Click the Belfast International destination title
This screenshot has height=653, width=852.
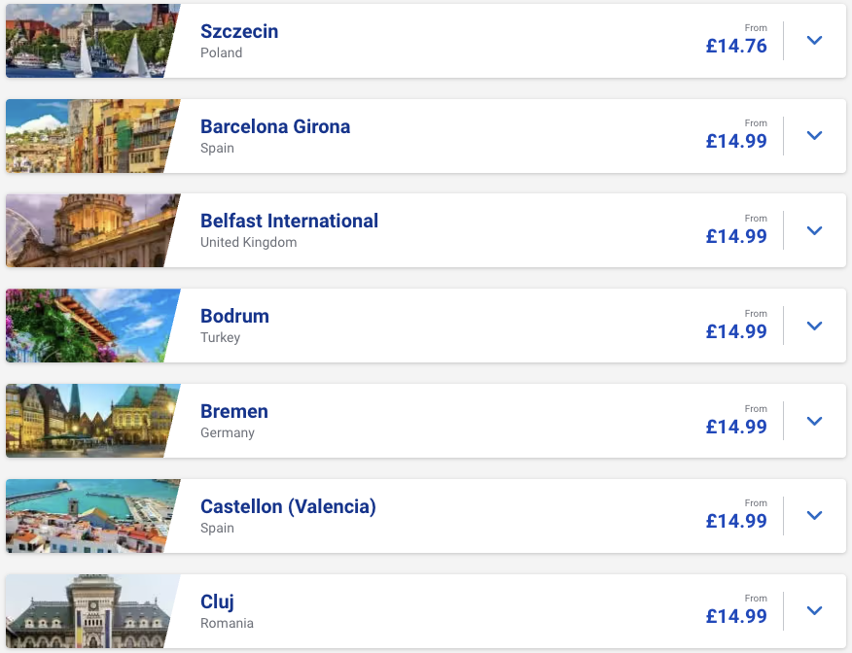[x=289, y=221]
